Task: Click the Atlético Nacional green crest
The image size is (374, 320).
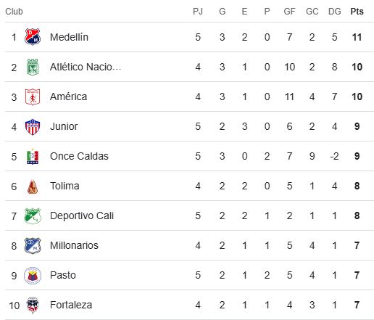Action: tap(33, 67)
